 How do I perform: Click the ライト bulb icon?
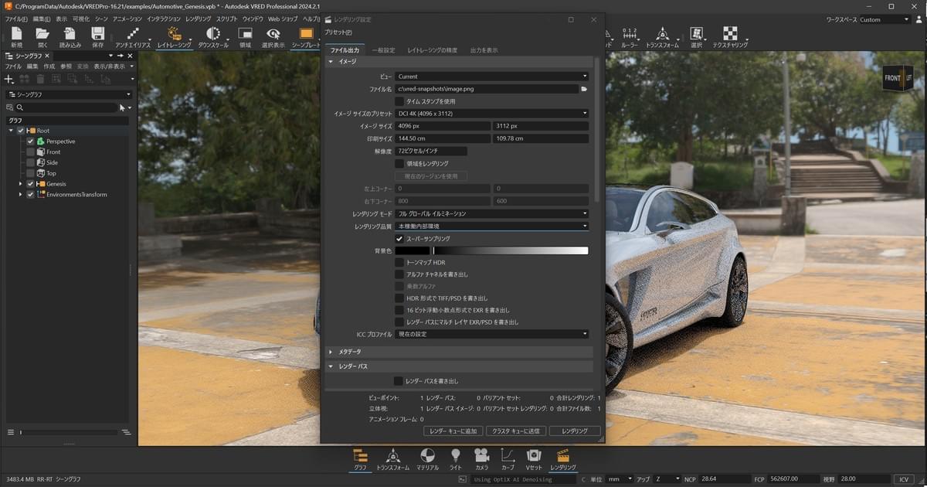[456, 455]
